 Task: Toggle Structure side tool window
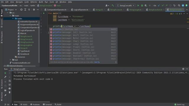point(2,84)
